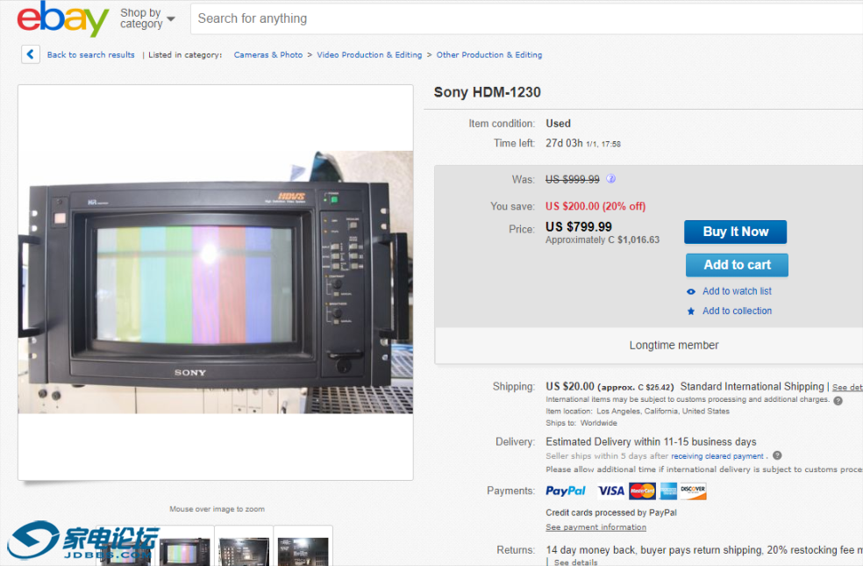The height and width of the screenshot is (566, 863).
Task: Open Other Production & Editing breadcrumb
Action: click(489, 55)
